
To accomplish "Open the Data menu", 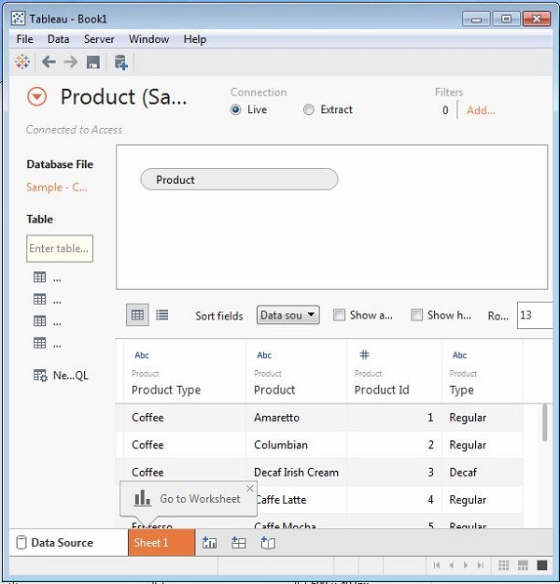I will tap(58, 39).
